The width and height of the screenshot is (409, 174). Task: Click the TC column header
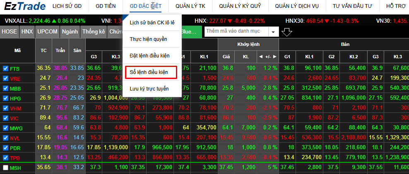[x=43, y=50]
